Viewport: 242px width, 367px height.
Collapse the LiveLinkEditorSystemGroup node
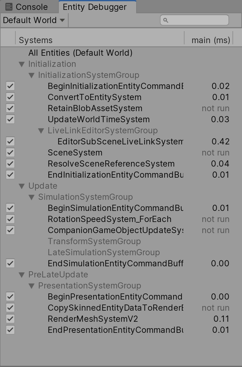click(x=41, y=130)
